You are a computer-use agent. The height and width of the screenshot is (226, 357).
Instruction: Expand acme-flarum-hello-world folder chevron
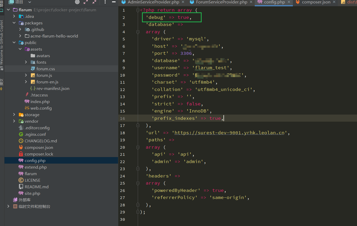pos(20,36)
